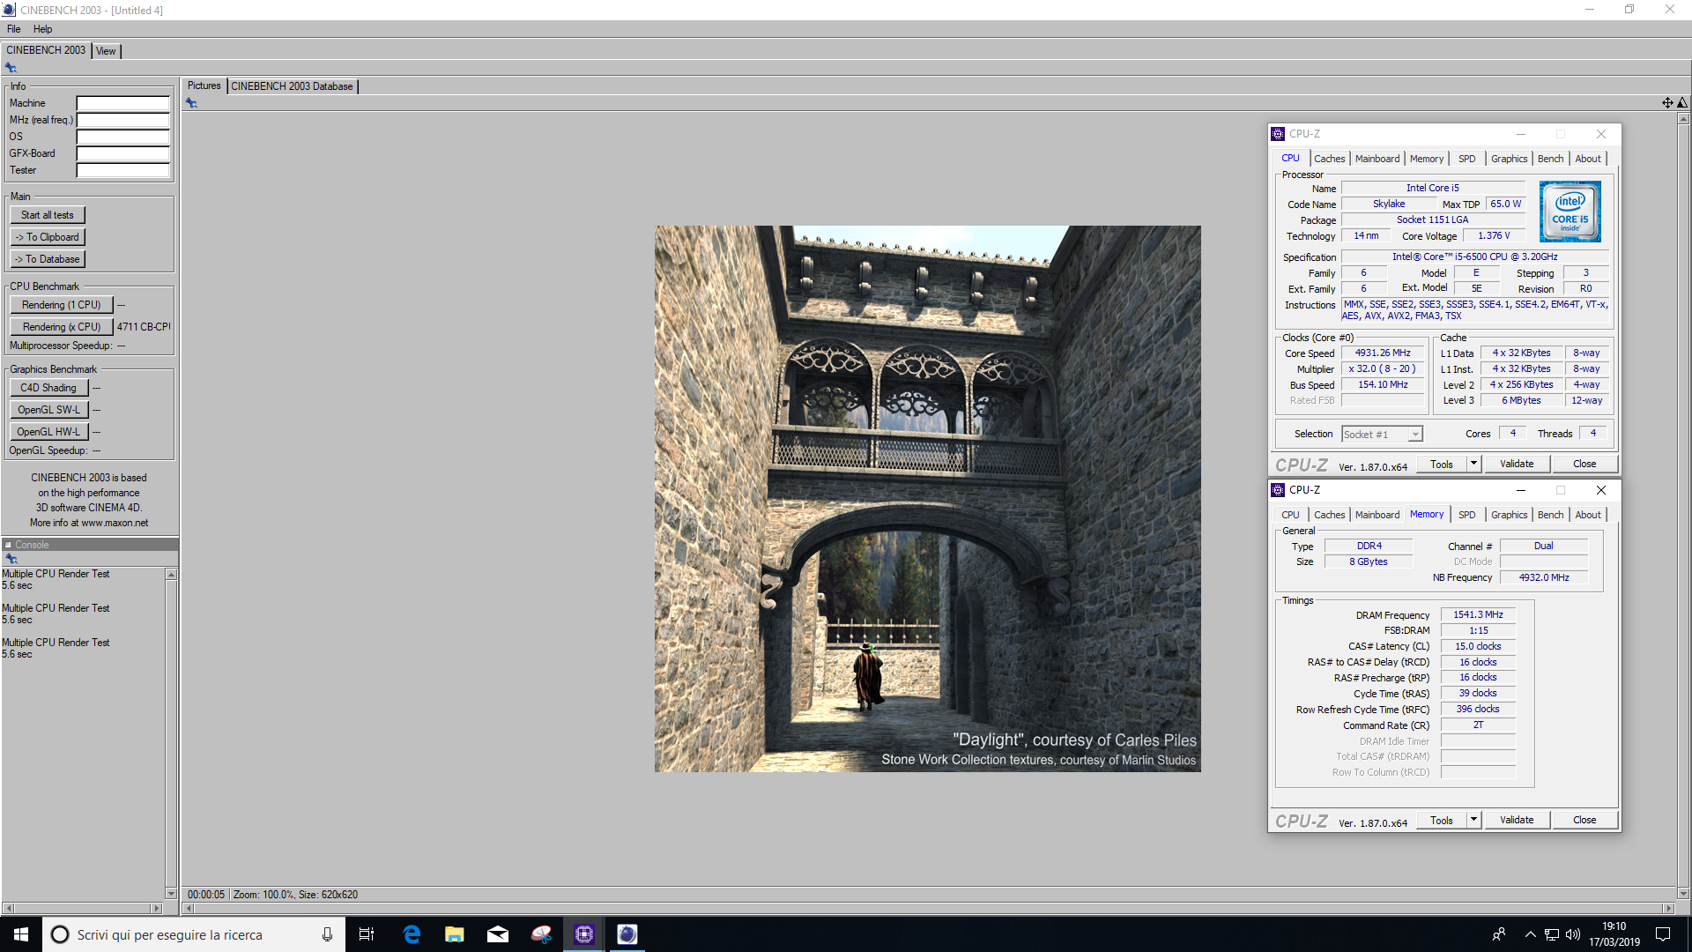Run the OpenGL HW-L test

[x=48, y=432]
